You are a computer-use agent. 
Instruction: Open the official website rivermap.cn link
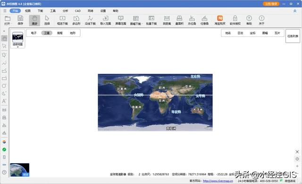point(218,181)
